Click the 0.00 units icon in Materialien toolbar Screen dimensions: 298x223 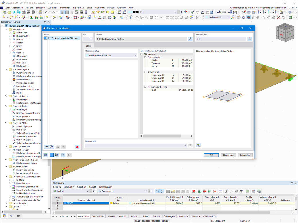259,191
